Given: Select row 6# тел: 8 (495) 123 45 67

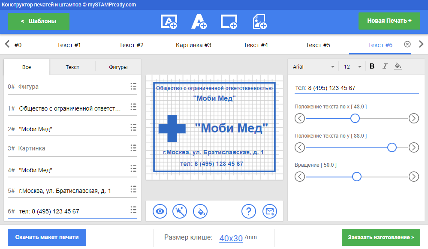Looking at the screenshot, I should click(x=72, y=211).
